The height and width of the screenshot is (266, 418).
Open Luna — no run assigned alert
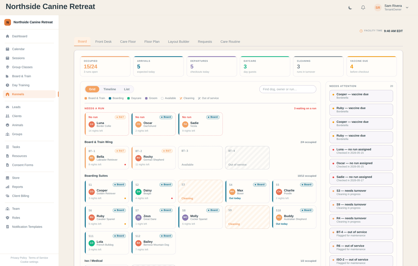[x=361, y=151]
